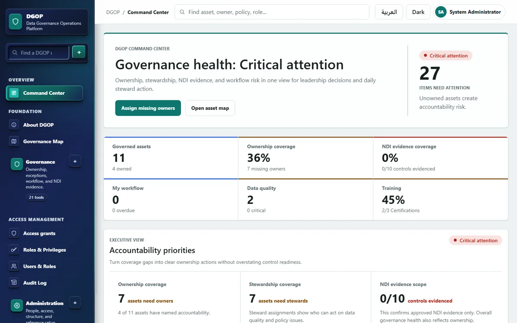Open Access grants page

coord(44,233)
